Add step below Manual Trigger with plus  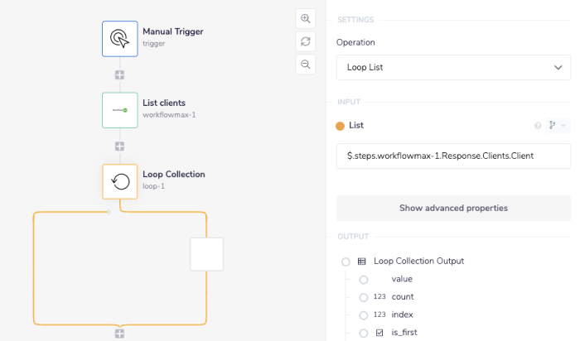(x=119, y=75)
